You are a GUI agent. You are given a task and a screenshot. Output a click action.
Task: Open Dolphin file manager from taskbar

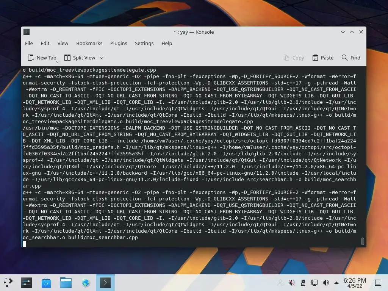66,283
